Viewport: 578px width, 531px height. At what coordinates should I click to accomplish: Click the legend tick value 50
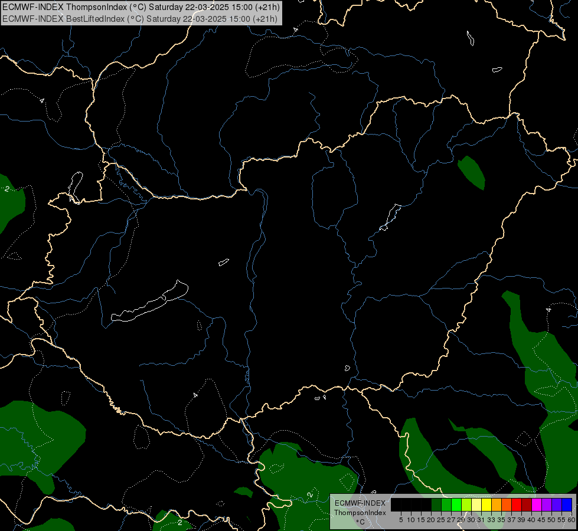point(551,520)
